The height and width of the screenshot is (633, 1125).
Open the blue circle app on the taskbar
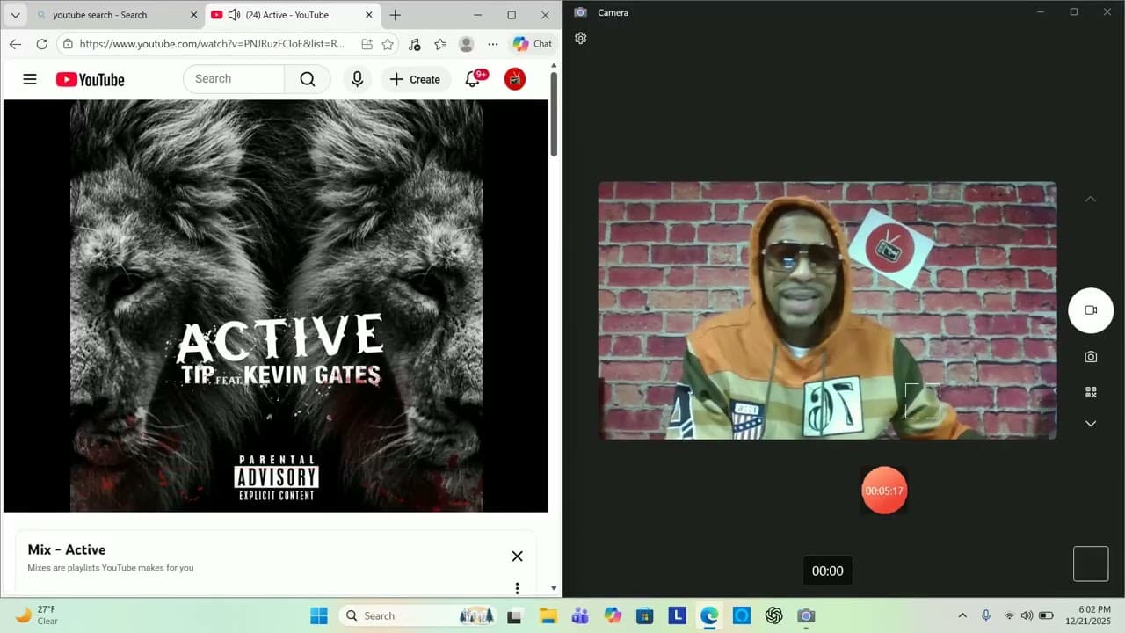(741, 615)
